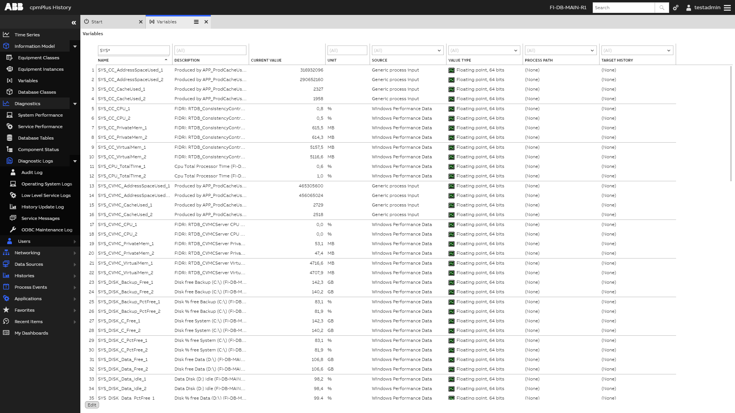
Task: Click the Component Status sidebar icon
Action: (10, 150)
